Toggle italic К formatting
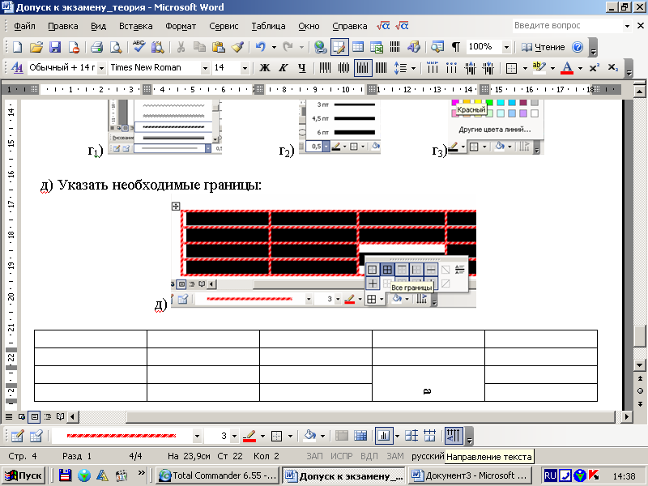This screenshot has height=486, width=648. coord(283,68)
